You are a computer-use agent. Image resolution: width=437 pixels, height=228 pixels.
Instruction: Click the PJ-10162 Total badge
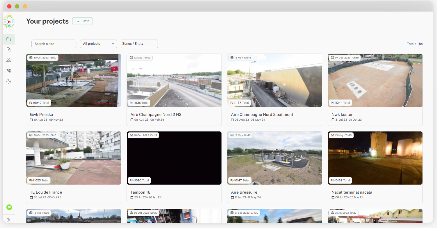[340, 180]
